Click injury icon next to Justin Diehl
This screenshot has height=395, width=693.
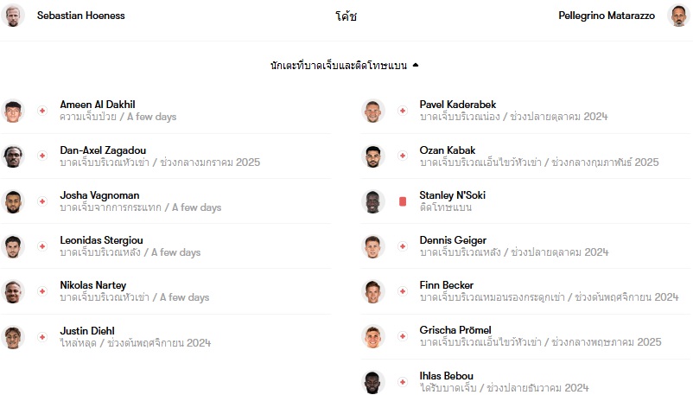tap(42, 337)
